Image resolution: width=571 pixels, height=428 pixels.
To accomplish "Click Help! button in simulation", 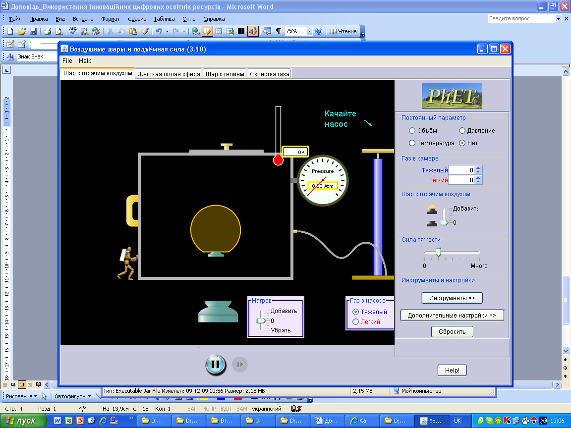I will pos(452,371).
